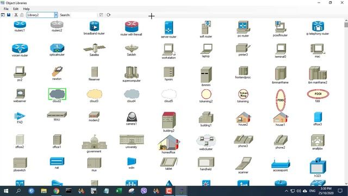This screenshot has width=348, height=196.
Task: Choose the opticalrouter icon
Action: [x=57, y=48]
